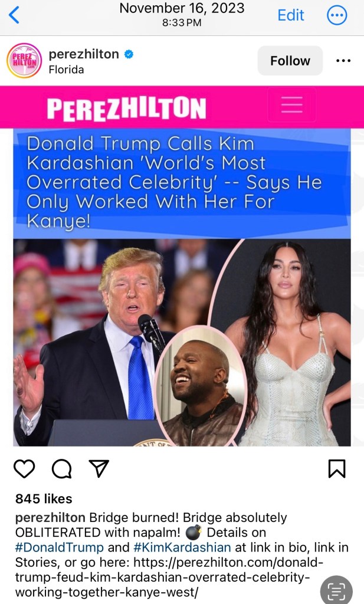Share post via paper plane icon
Viewport: 364px width, 604px height.
pyautogui.click(x=99, y=468)
